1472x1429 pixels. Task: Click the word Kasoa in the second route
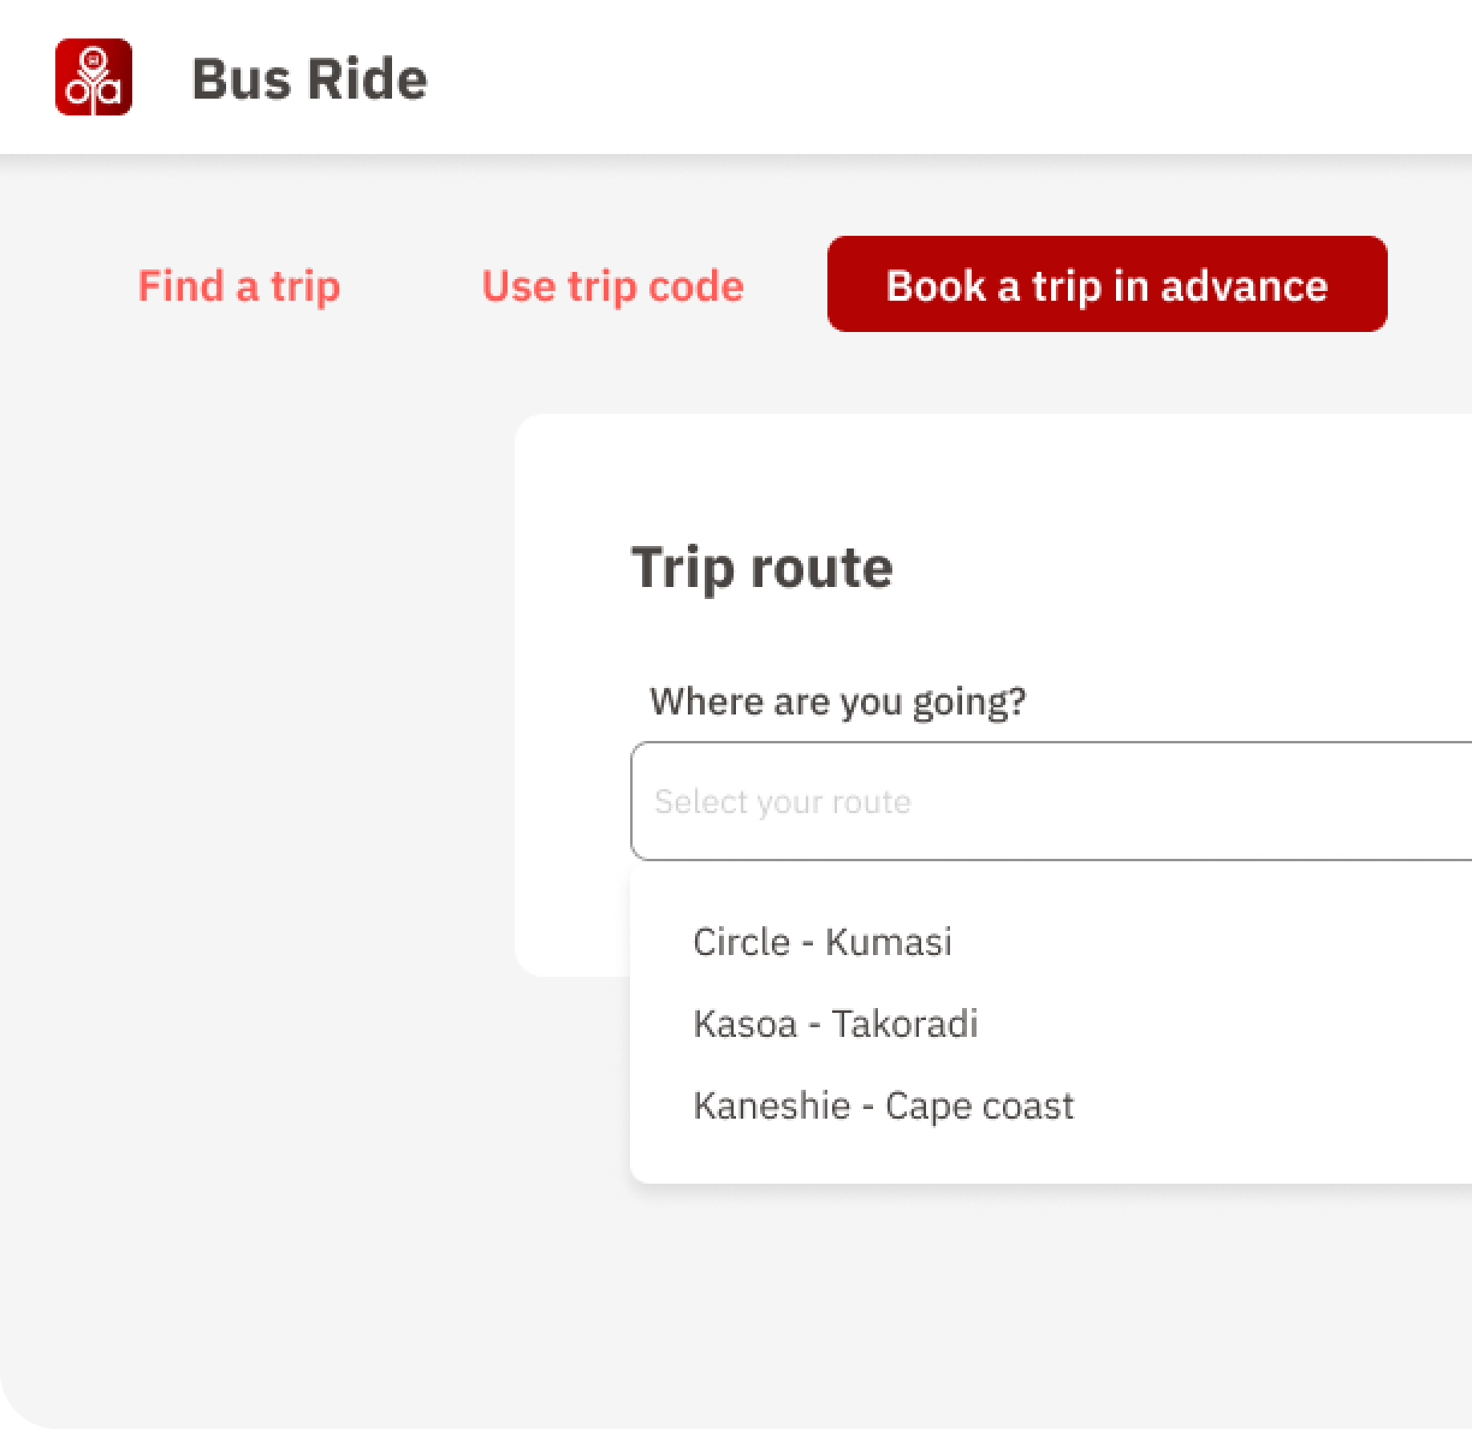tap(746, 1024)
